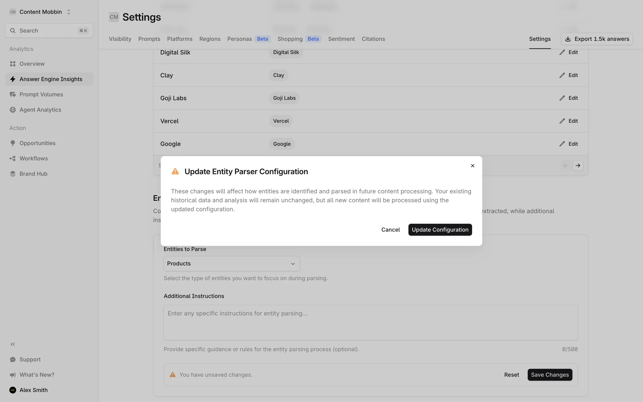Open Opportunities via the lightbulb icon
643x402 pixels.
coord(13,143)
